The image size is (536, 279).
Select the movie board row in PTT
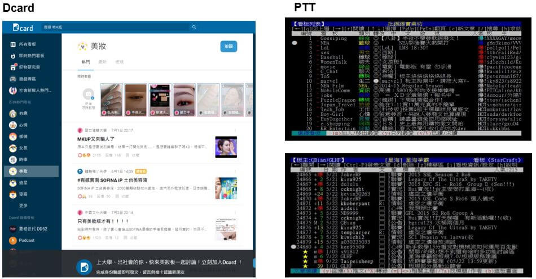407,67
